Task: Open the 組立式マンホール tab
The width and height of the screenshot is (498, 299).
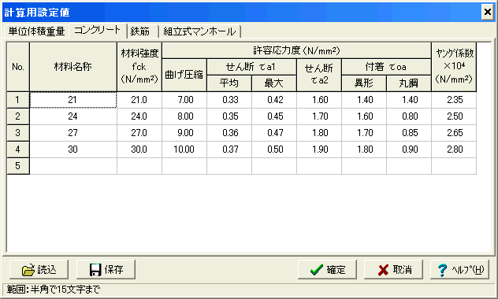Action: tap(199, 31)
